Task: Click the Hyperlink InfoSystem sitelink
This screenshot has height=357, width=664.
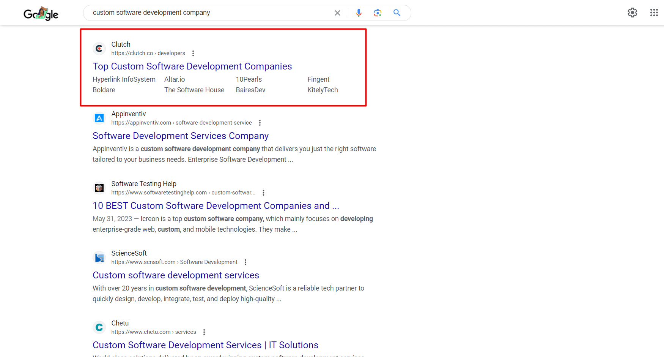Action: [124, 79]
